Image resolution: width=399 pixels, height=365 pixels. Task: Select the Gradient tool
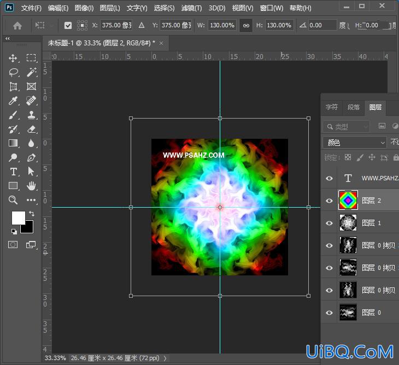[x=13, y=143]
